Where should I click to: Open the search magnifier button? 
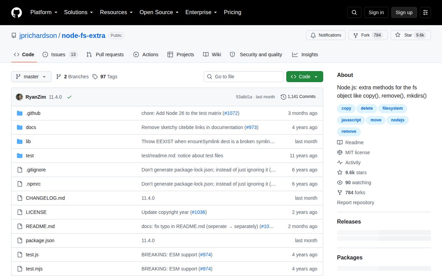[x=354, y=12]
